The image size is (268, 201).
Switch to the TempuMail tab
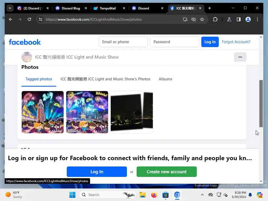pyautogui.click(x=108, y=8)
